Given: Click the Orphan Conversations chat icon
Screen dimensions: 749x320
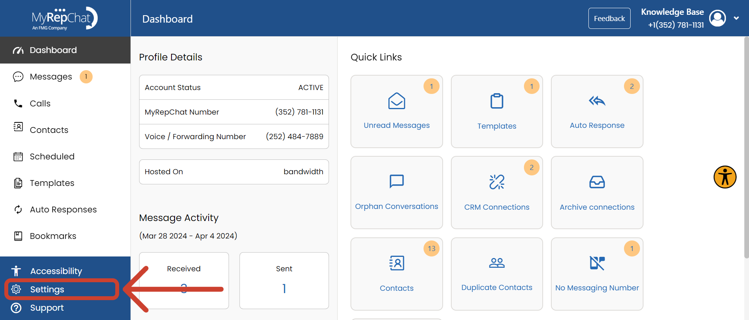Looking at the screenshot, I should (x=397, y=182).
